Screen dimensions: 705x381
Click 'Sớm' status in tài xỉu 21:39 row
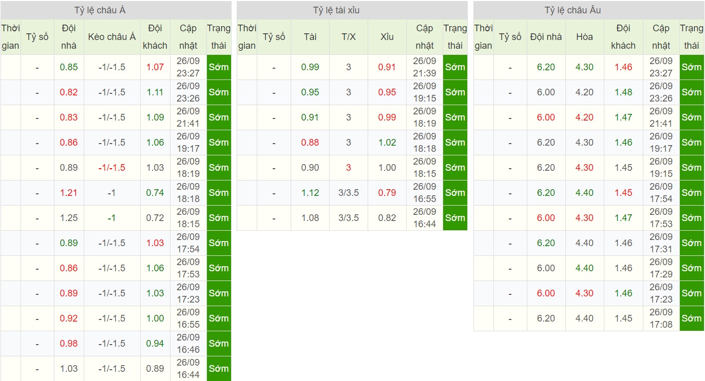pyautogui.click(x=455, y=67)
